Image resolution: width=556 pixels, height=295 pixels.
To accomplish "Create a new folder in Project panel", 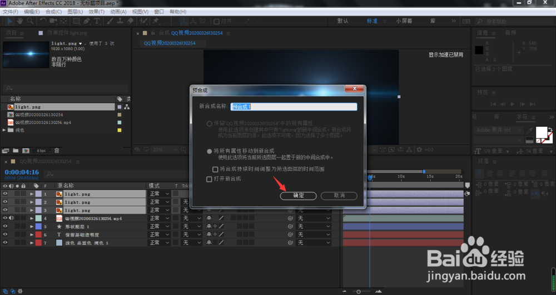I will click(x=16, y=151).
